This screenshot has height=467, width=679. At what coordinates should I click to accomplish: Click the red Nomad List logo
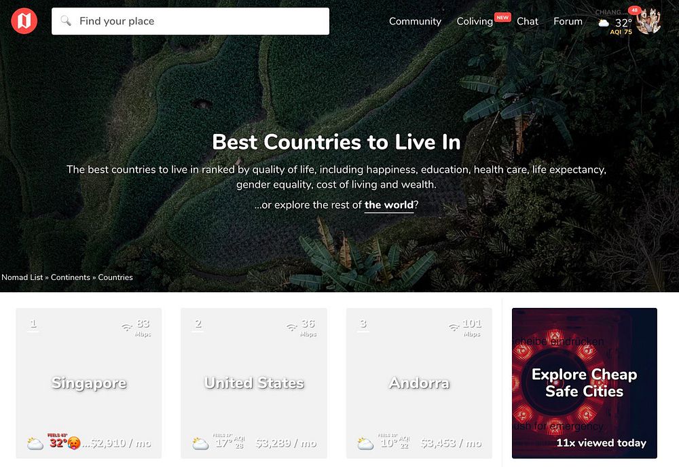(x=24, y=21)
